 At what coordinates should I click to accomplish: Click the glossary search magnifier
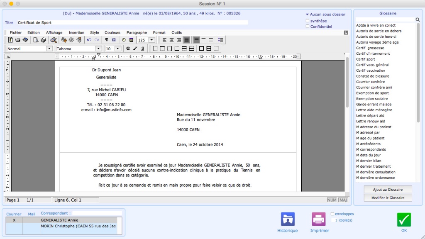click(418, 20)
